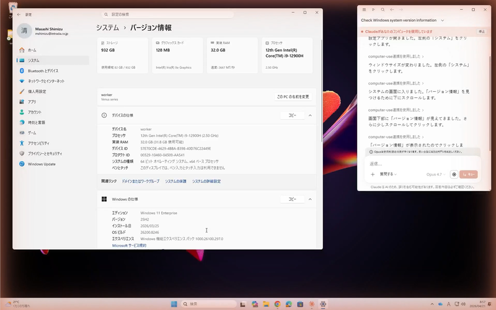
Task: Click この PC の名前を変更 button
Action: [293, 97]
